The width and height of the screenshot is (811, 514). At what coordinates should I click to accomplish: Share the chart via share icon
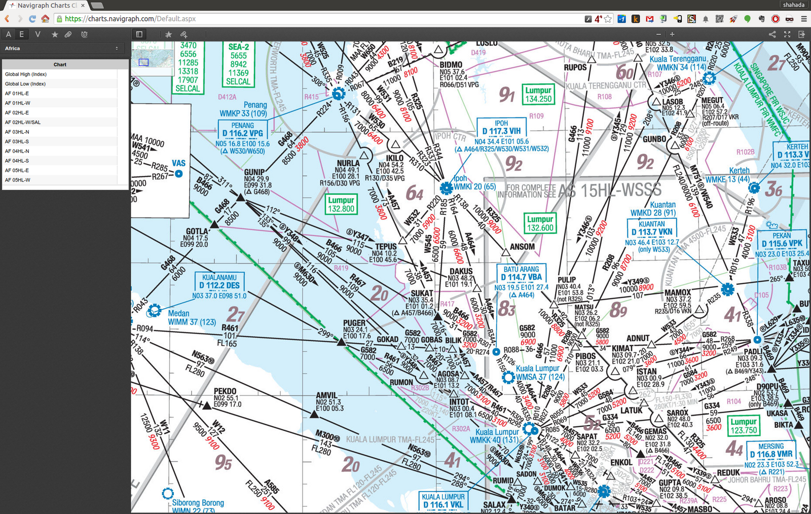click(x=772, y=34)
